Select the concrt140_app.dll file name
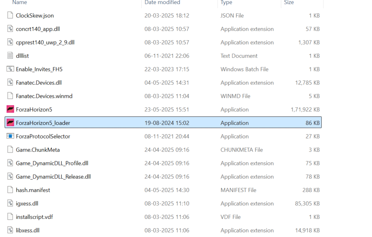Screen dimensions: 372x237 tap(38, 29)
